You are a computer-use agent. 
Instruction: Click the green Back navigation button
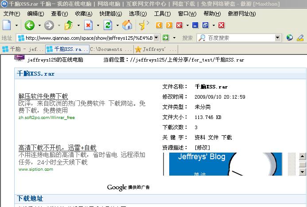pos(29,25)
